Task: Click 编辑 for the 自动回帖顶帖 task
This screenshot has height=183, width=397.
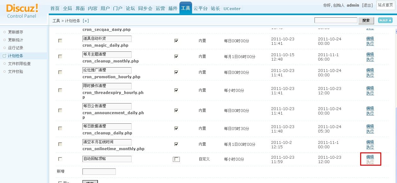Action: (x=370, y=157)
